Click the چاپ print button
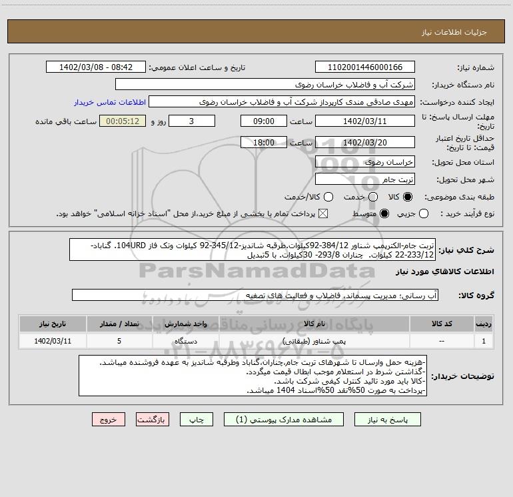 tap(197, 420)
